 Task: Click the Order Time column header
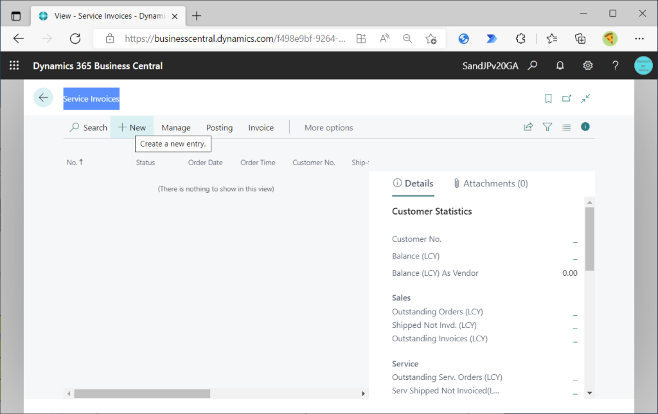258,163
